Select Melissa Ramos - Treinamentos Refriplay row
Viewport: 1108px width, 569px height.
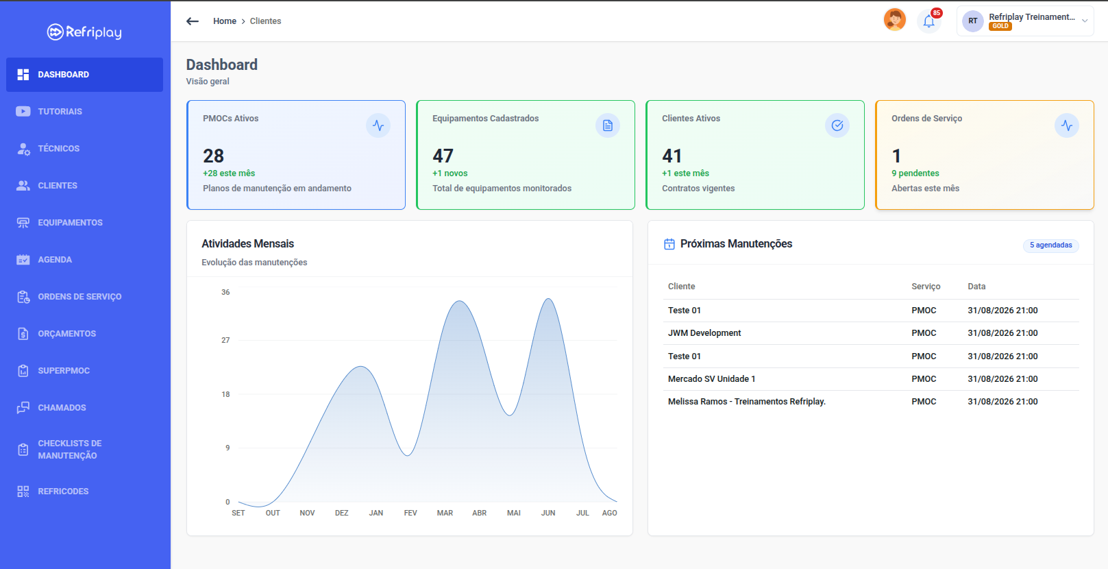[x=871, y=402]
